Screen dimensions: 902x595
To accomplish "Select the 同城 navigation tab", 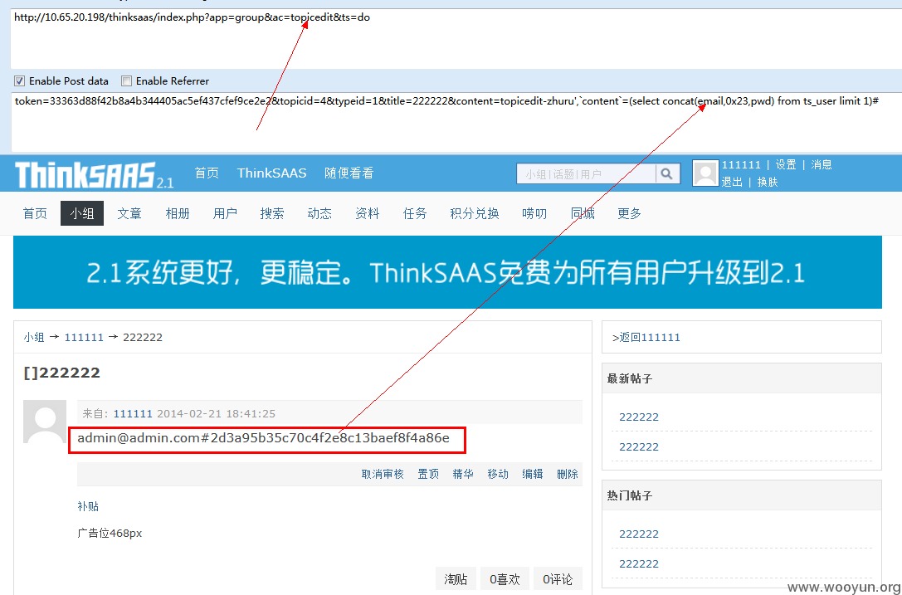I will 583,213.
